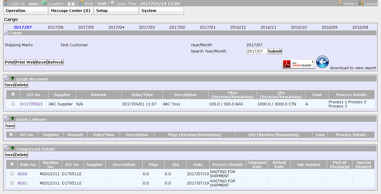The image size is (381, 194).
Task: Click the Search Year/Month input field
Action: 257,51
